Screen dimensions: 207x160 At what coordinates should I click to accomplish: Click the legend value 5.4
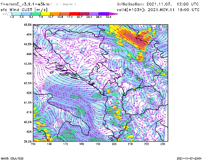click(31, 17)
